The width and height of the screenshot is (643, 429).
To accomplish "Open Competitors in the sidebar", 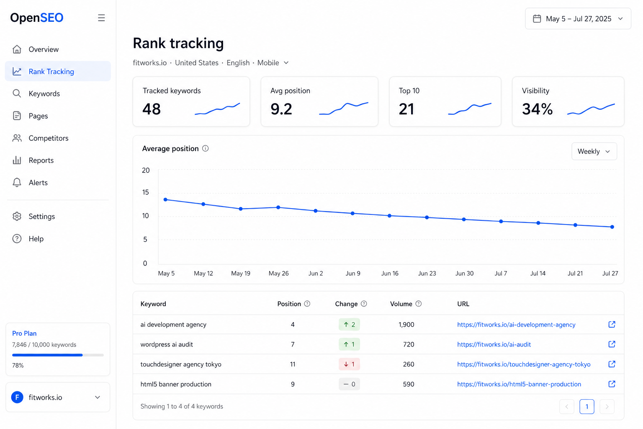I will tap(58, 138).
